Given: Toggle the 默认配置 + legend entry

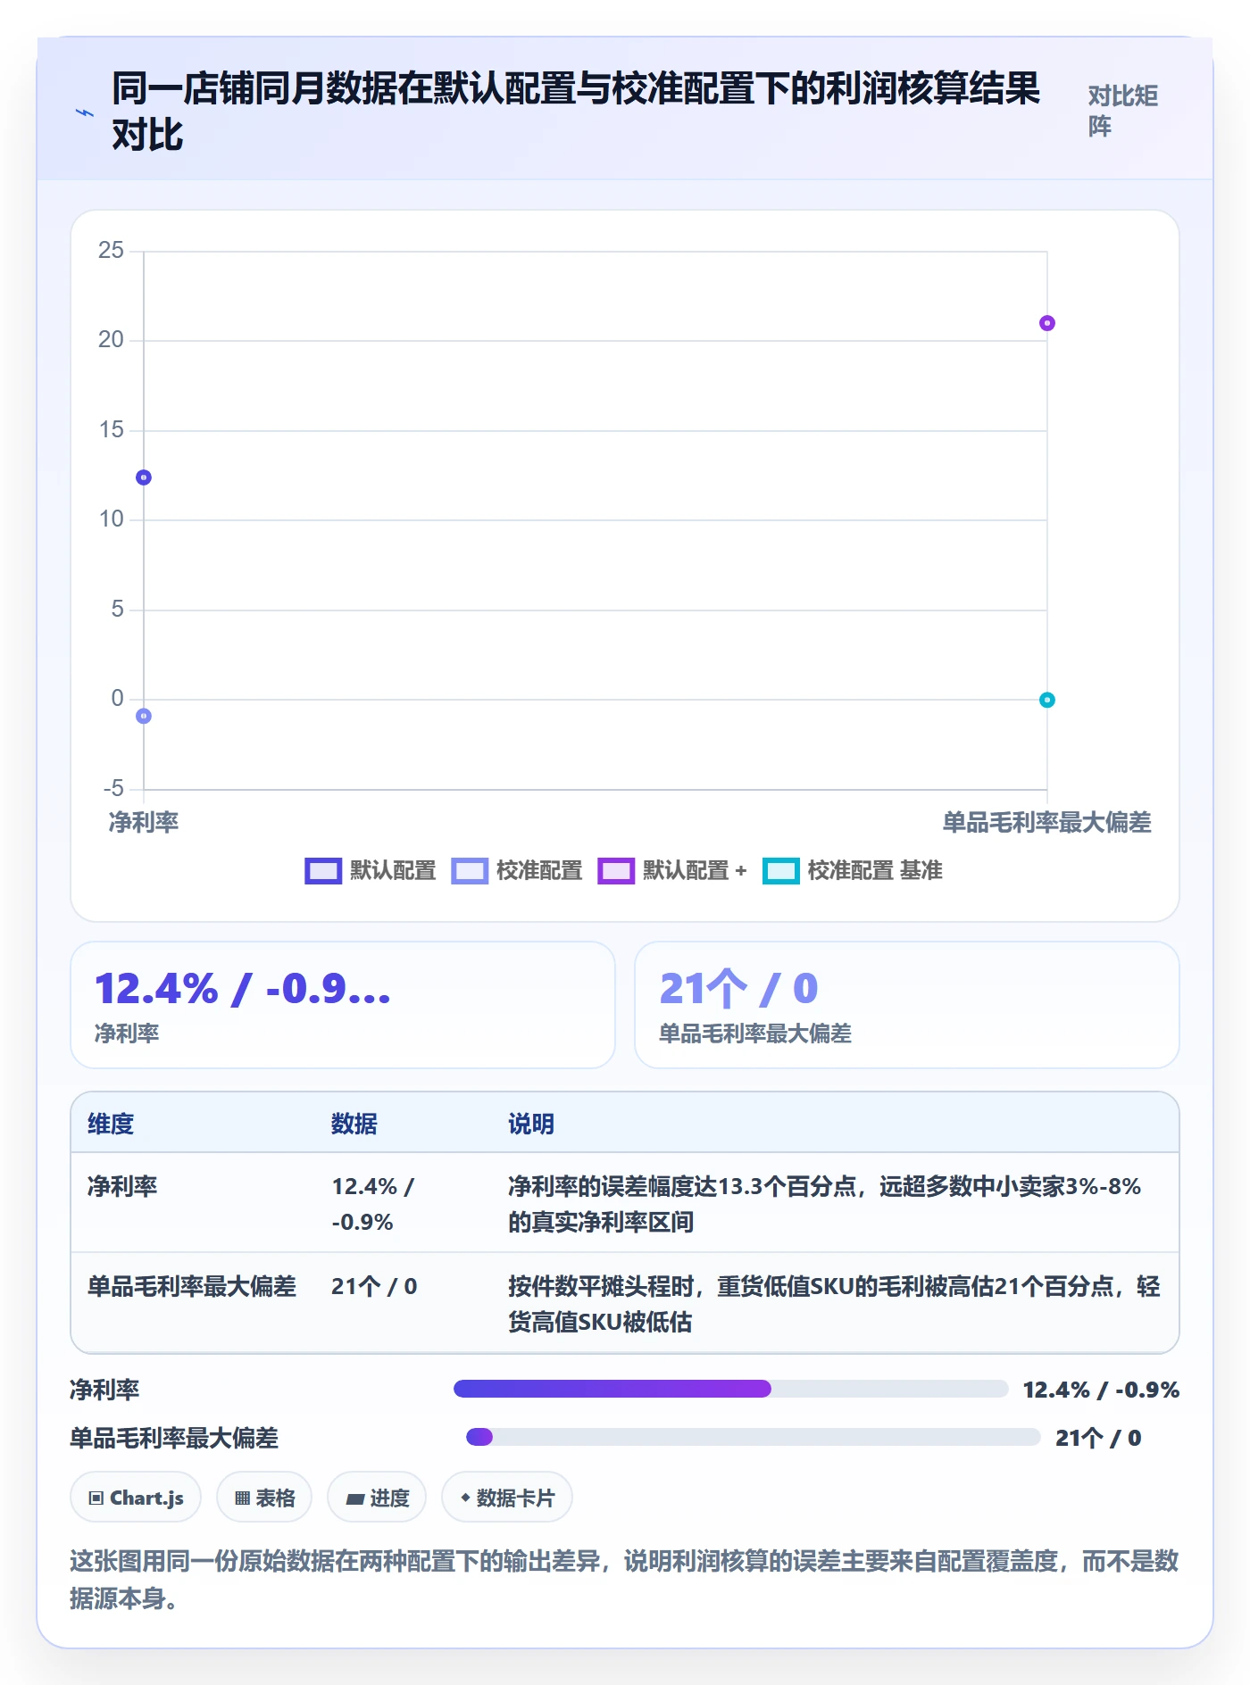Looking at the screenshot, I should (x=671, y=871).
